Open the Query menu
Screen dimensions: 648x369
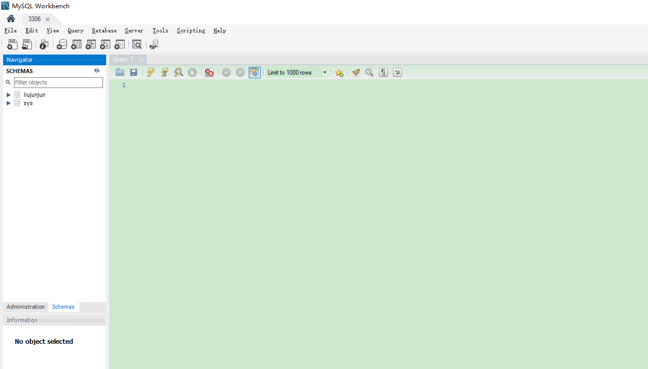75,30
